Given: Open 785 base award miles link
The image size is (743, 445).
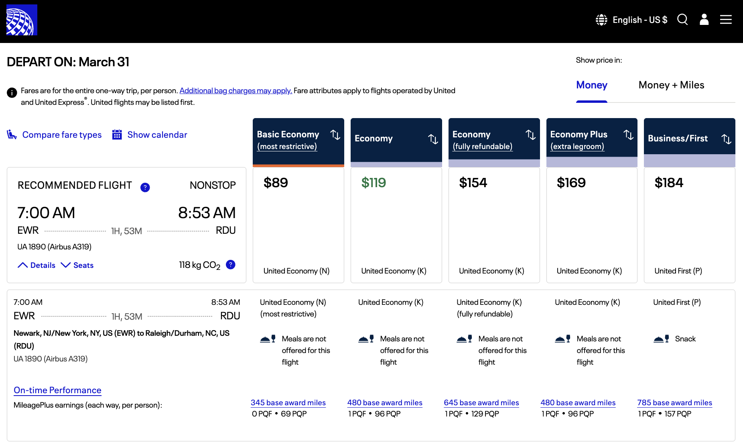Looking at the screenshot, I should coord(675,403).
